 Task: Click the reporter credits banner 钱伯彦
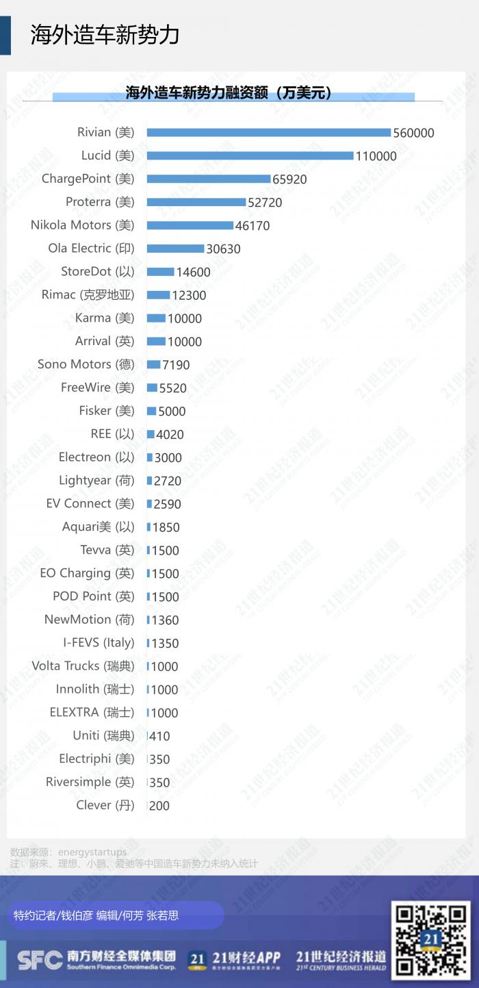96,915
